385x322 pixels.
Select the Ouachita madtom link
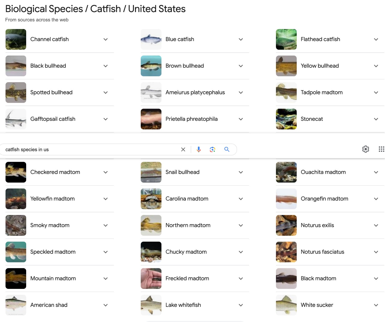coord(323,172)
